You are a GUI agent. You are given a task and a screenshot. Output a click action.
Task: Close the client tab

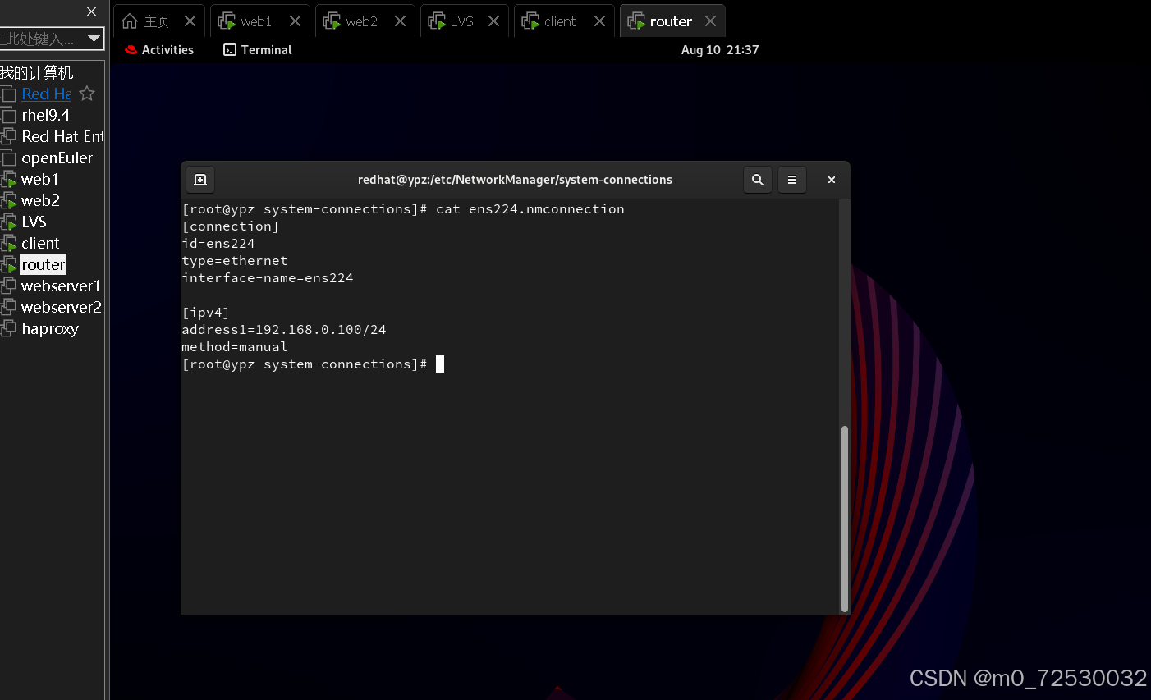tap(599, 21)
